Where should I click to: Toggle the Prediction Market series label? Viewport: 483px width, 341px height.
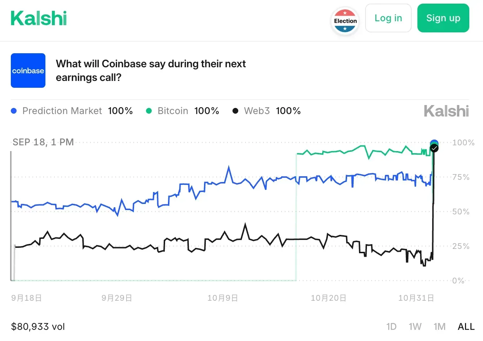62,111
